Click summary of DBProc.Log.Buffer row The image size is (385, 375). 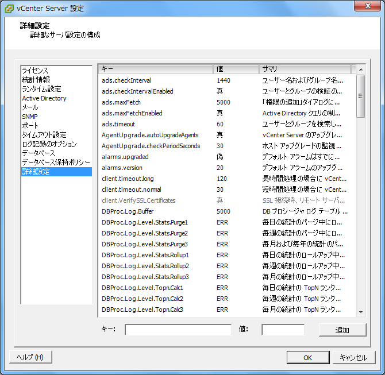[x=305, y=211]
